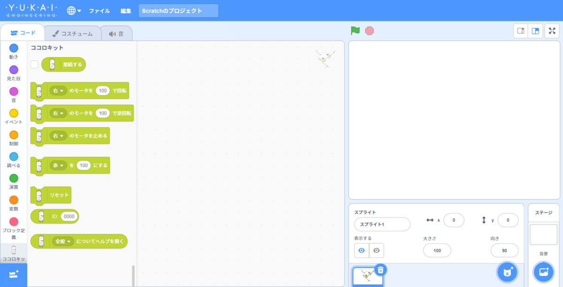Select the 動き block category
This screenshot has width=563, height=287.
click(14, 52)
